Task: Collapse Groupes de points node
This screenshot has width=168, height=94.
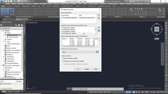Action: click(3, 35)
